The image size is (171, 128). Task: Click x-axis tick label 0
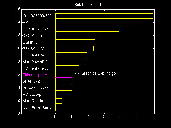[55, 117]
